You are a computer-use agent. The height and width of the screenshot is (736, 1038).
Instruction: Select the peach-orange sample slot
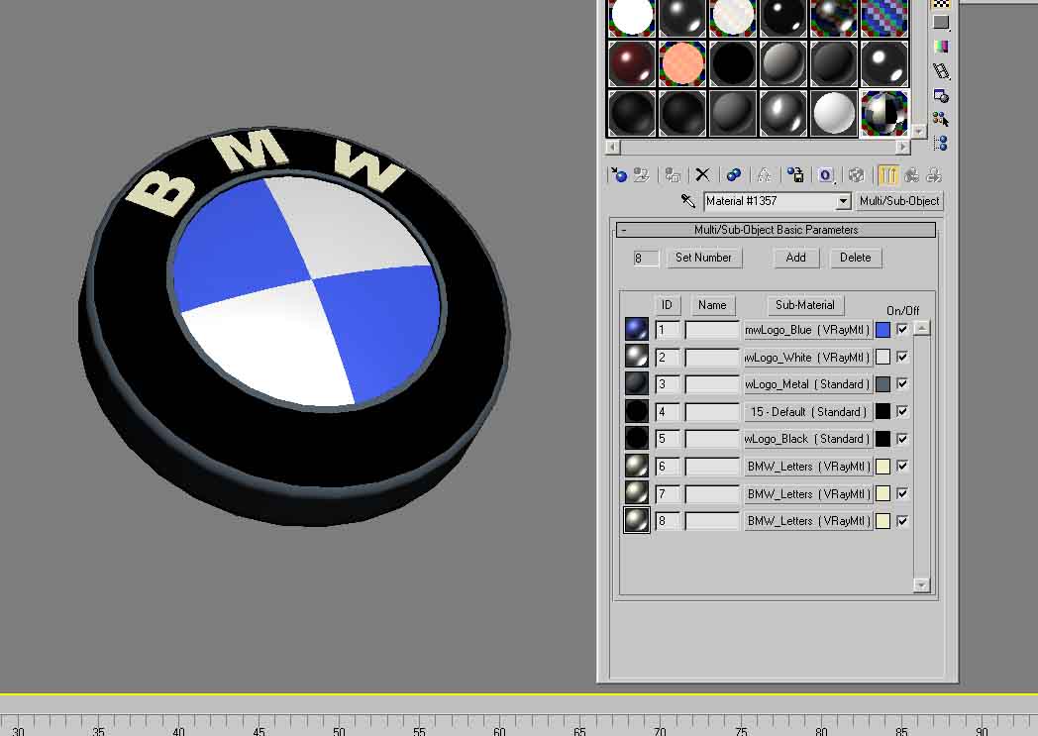(x=682, y=63)
